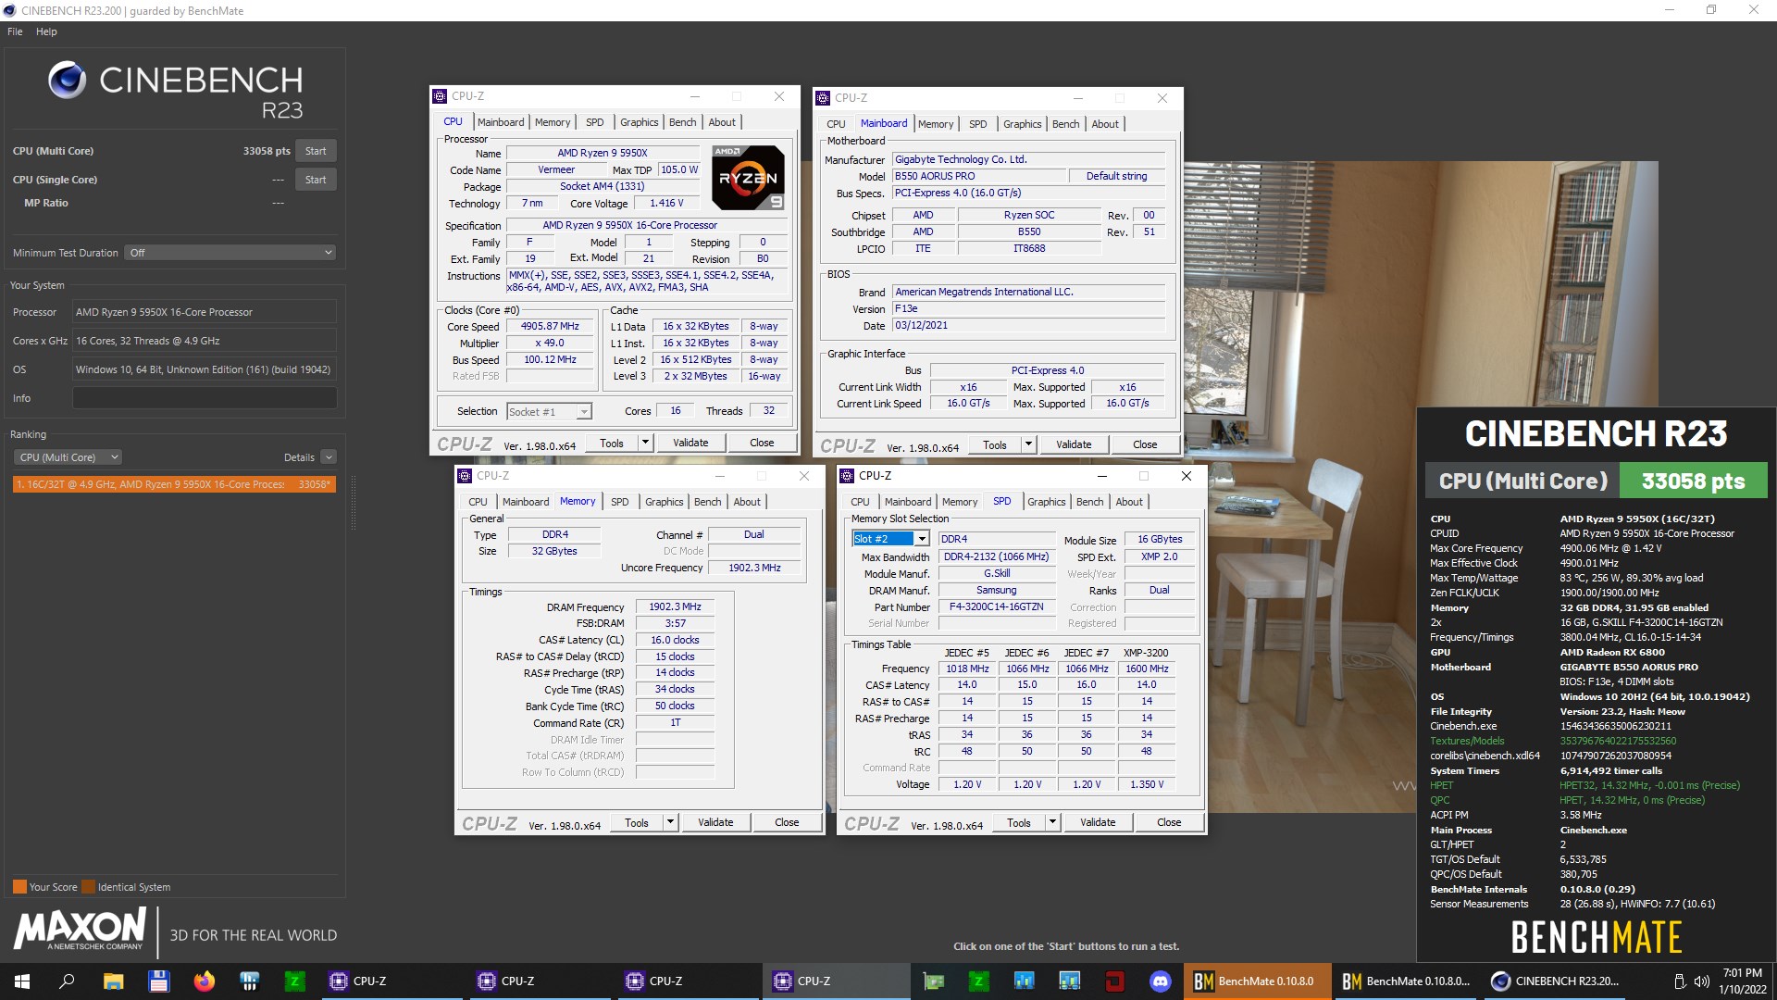
Task: Open the Cinebench File menu
Action: pyautogui.click(x=14, y=31)
